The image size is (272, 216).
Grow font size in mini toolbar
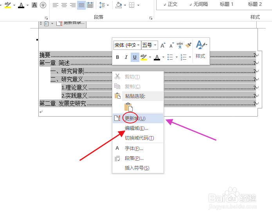click(x=163, y=45)
